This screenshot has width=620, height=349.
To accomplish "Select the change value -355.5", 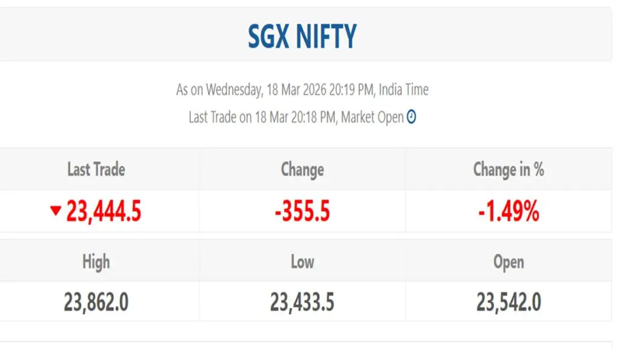I will (302, 211).
